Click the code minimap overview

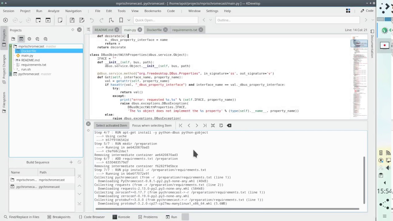pyautogui.click(x=359, y=77)
